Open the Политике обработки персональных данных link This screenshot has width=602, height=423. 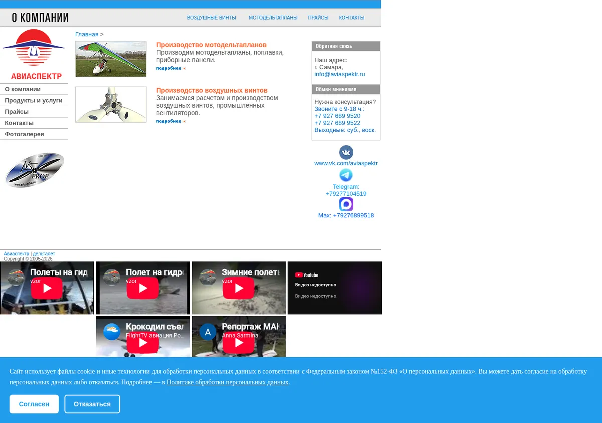pos(228,382)
